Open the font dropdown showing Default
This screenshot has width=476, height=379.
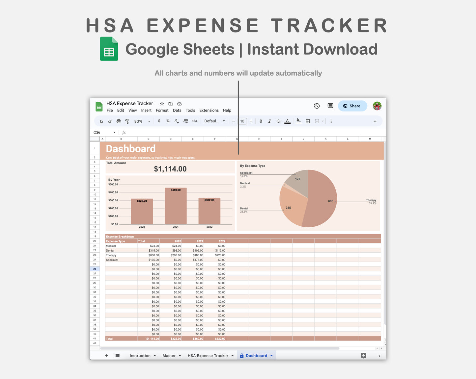[x=214, y=121]
